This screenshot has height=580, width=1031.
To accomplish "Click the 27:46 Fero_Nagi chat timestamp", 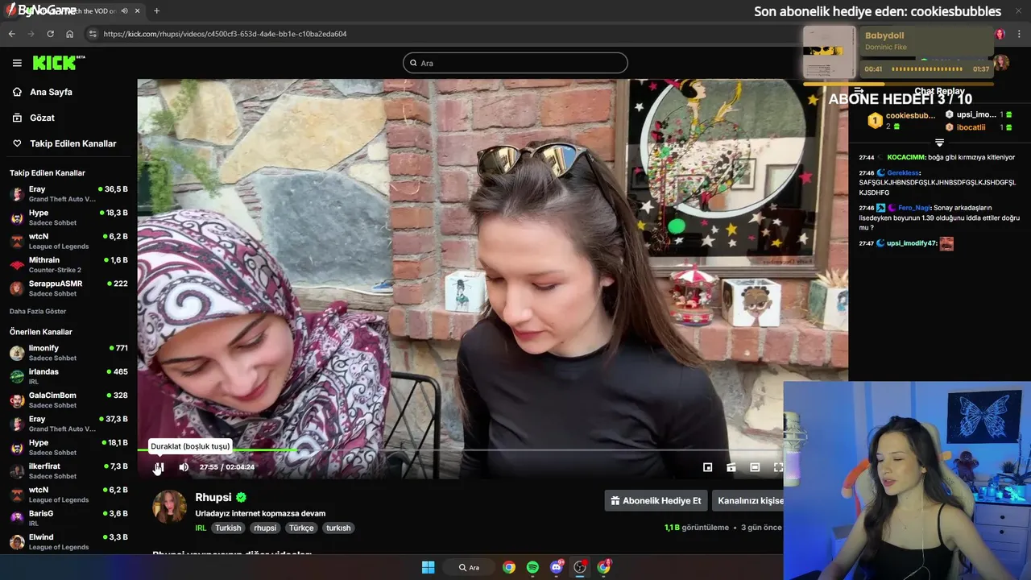I will coord(866,207).
